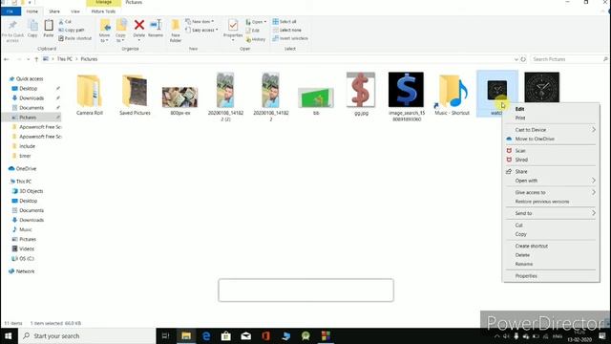Choose Edit in context menu
This screenshot has width=611, height=344.
[x=519, y=109]
